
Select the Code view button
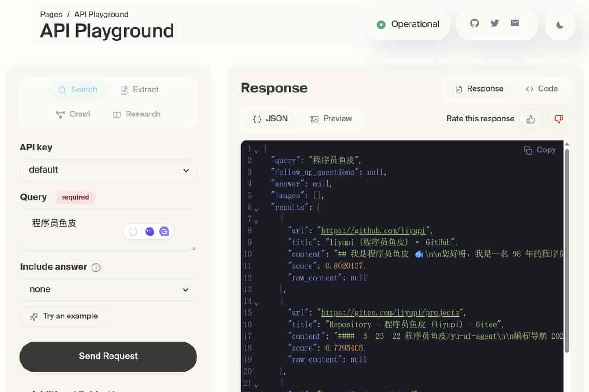point(542,89)
